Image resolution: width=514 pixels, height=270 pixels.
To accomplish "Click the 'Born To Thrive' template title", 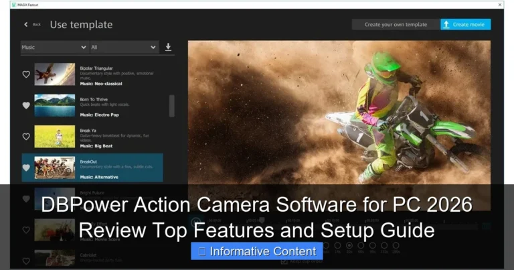I will pos(94,99).
